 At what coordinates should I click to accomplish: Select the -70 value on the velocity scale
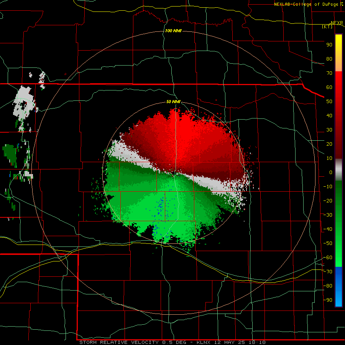328,272
